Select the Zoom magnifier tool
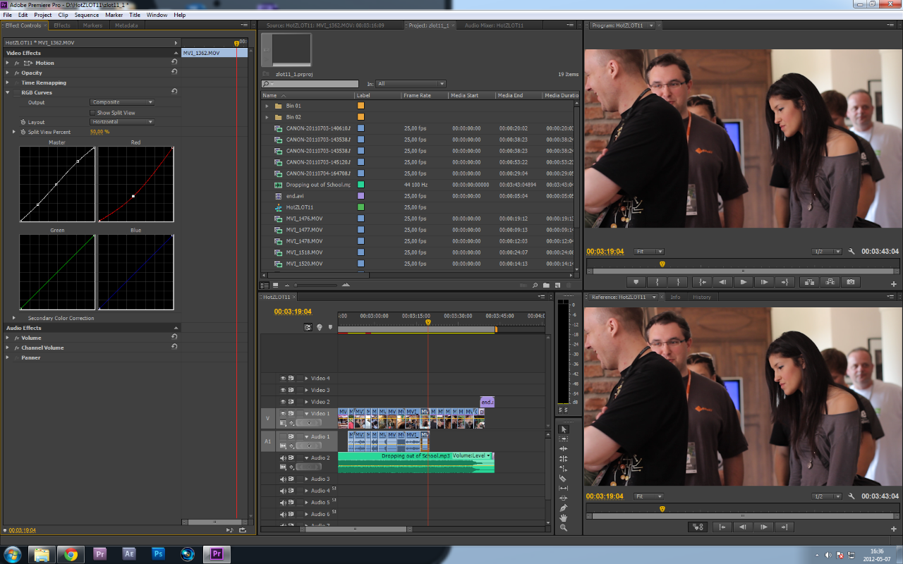 (563, 527)
